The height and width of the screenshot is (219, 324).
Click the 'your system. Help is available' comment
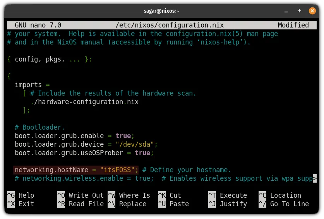pyautogui.click(x=142, y=34)
